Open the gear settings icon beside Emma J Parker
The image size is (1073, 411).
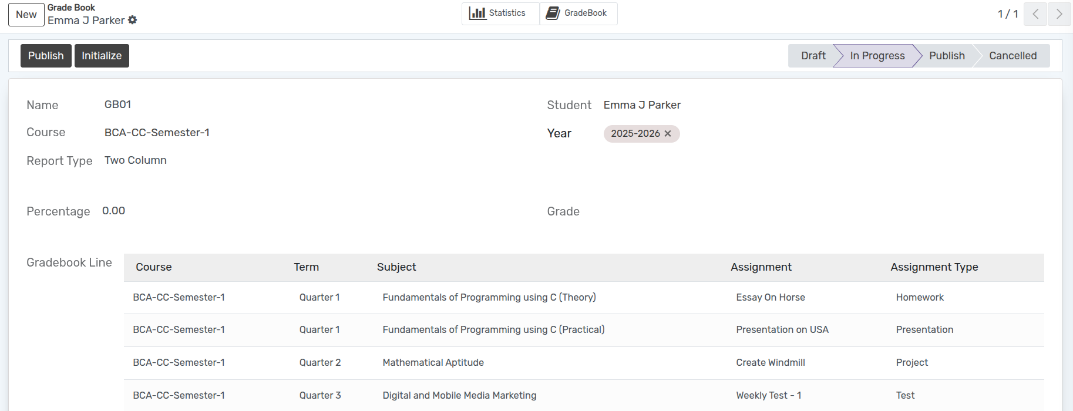[133, 20]
